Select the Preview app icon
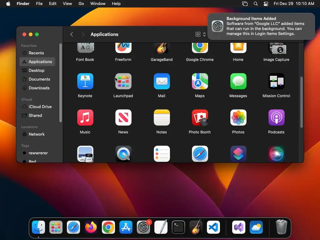Image resolution: width=320 pixels, height=240 pixels. [x=85, y=154]
